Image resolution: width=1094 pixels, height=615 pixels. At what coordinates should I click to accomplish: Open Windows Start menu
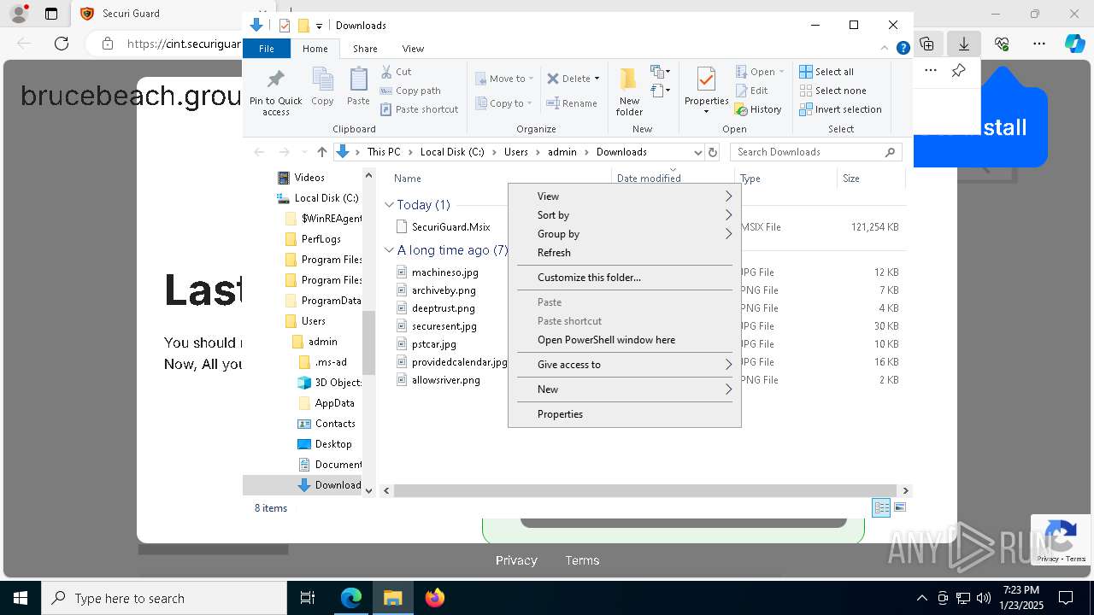pyautogui.click(x=20, y=598)
